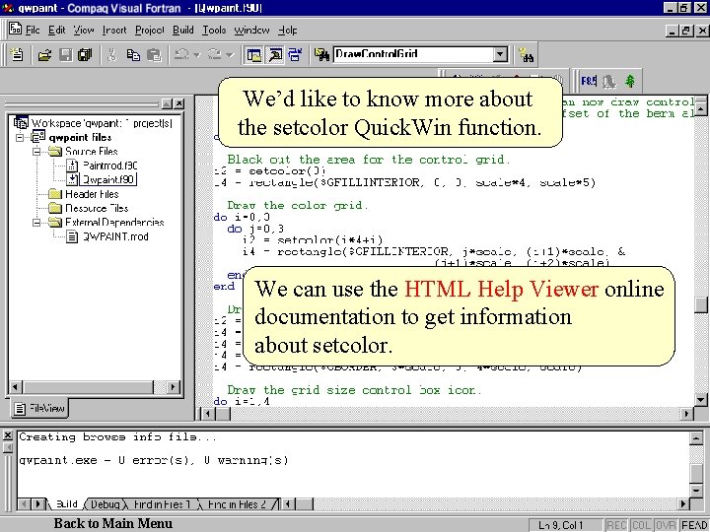Toggle the Workspace window icon
This screenshot has height=532, width=710.
(x=253, y=55)
